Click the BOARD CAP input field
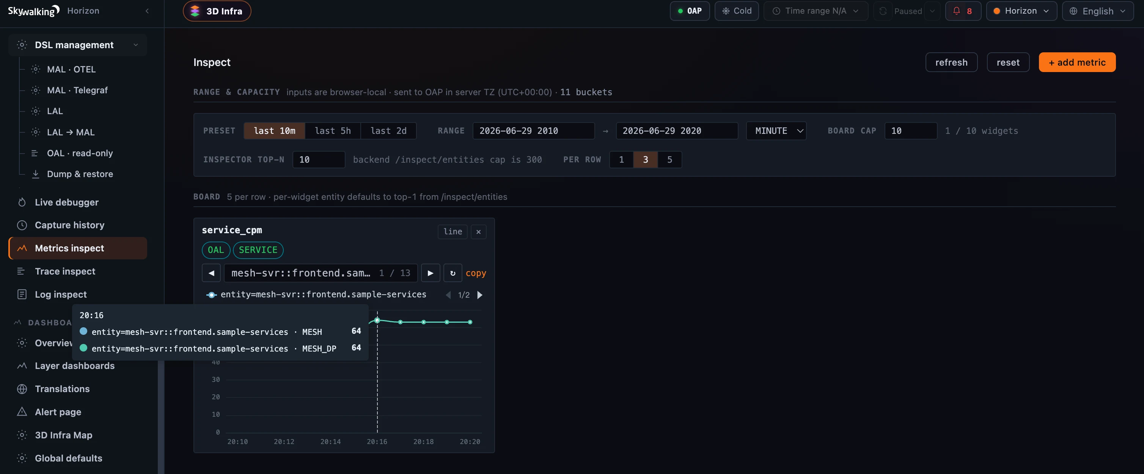The image size is (1144, 474). 911,131
